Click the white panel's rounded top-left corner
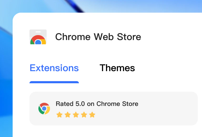 coord(16,16)
